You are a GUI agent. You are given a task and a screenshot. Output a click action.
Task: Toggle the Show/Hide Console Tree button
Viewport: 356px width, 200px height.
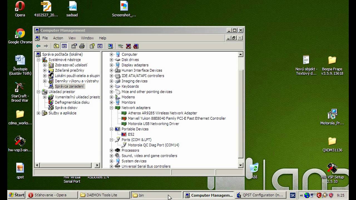tap(64, 46)
